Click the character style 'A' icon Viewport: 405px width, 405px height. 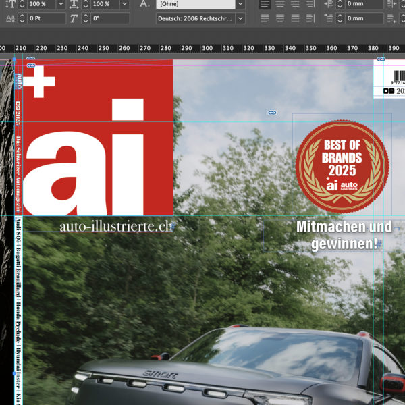click(x=144, y=4)
